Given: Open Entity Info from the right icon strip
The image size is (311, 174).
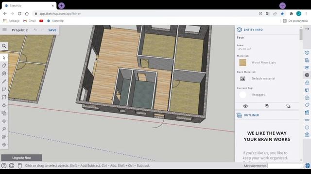Looking at the screenshot, I should click(x=307, y=53).
